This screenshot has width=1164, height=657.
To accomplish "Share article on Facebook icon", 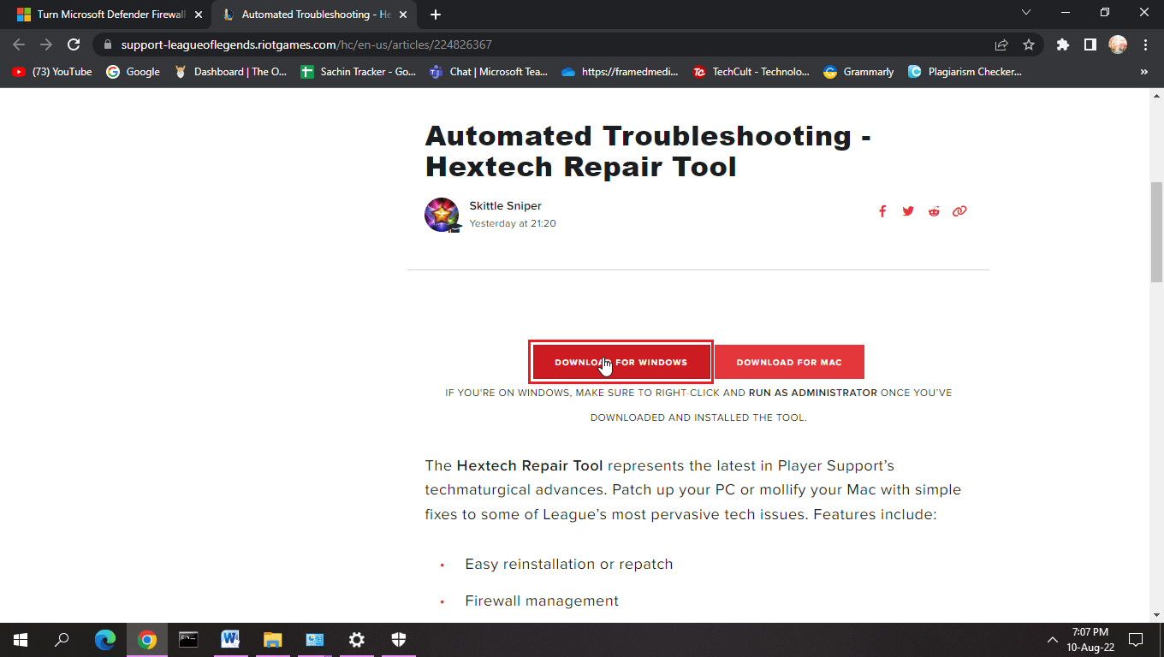I will [x=882, y=211].
